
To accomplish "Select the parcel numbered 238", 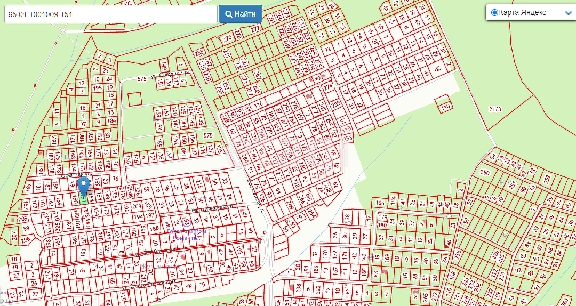I will click(x=199, y=53).
